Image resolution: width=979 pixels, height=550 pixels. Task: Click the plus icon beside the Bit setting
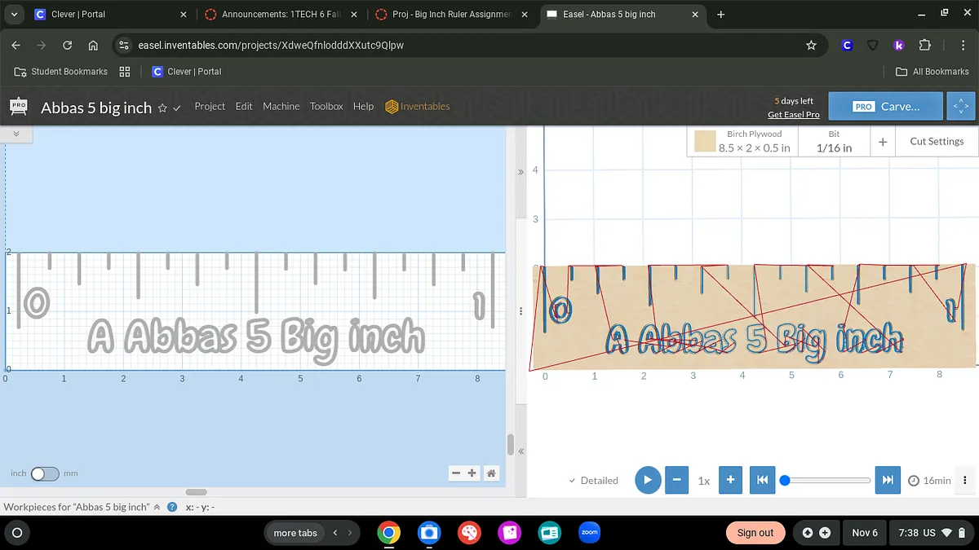[883, 142]
